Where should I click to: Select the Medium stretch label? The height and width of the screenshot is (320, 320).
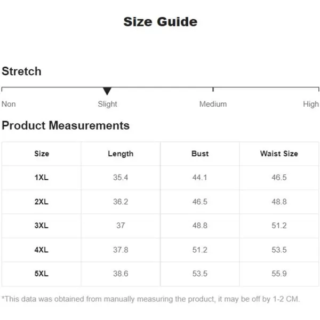213,104
